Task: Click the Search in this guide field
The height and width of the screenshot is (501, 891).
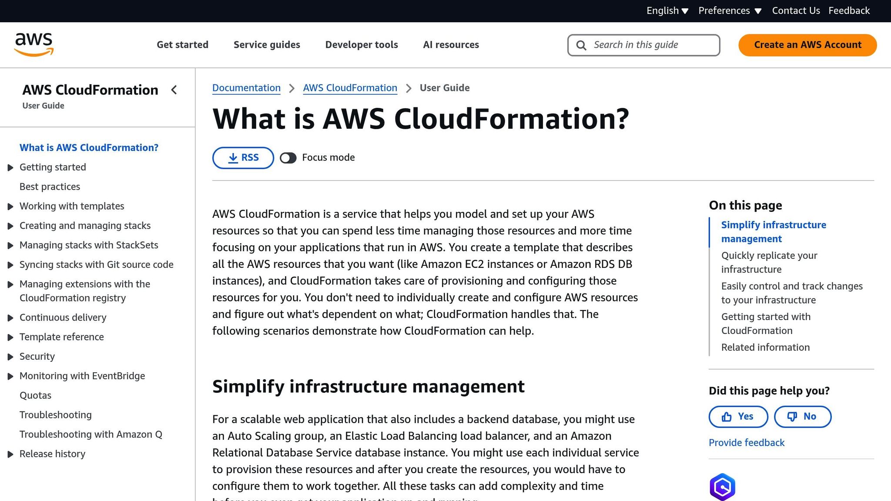Action: pos(643,45)
